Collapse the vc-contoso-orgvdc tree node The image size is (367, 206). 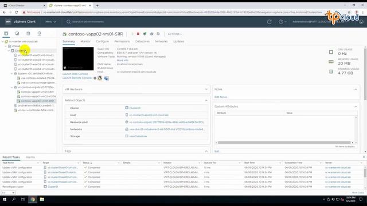12,88
